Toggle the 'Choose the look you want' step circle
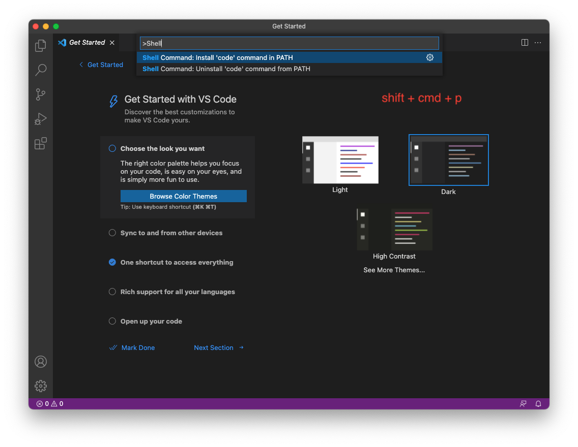 [x=112, y=148]
